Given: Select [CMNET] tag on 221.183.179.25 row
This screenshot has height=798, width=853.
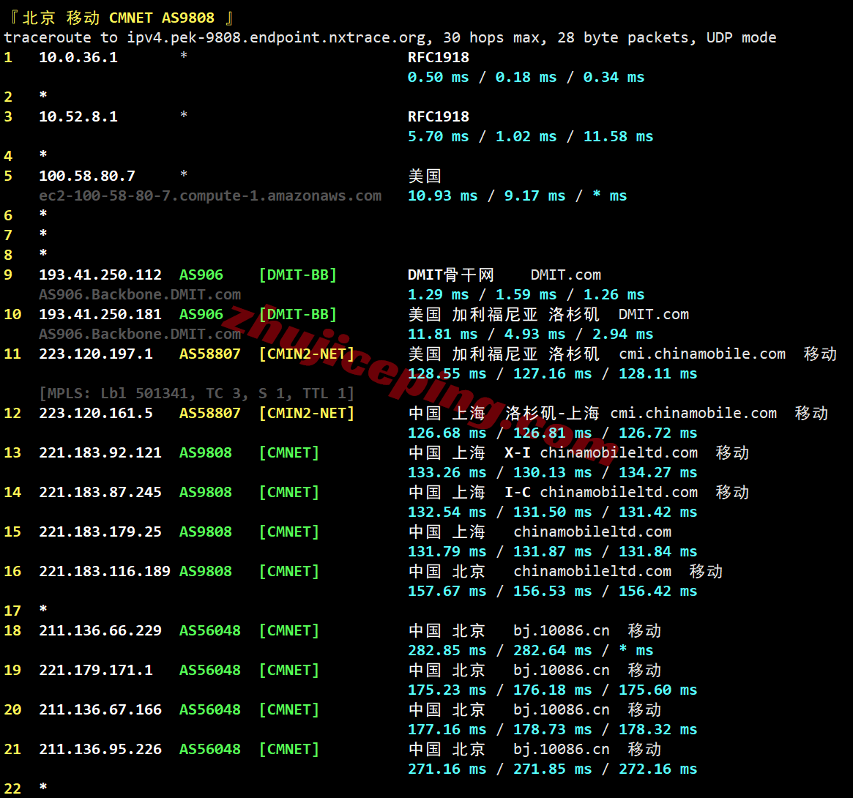Looking at the screenshot, I should click(x=289, y=532).
